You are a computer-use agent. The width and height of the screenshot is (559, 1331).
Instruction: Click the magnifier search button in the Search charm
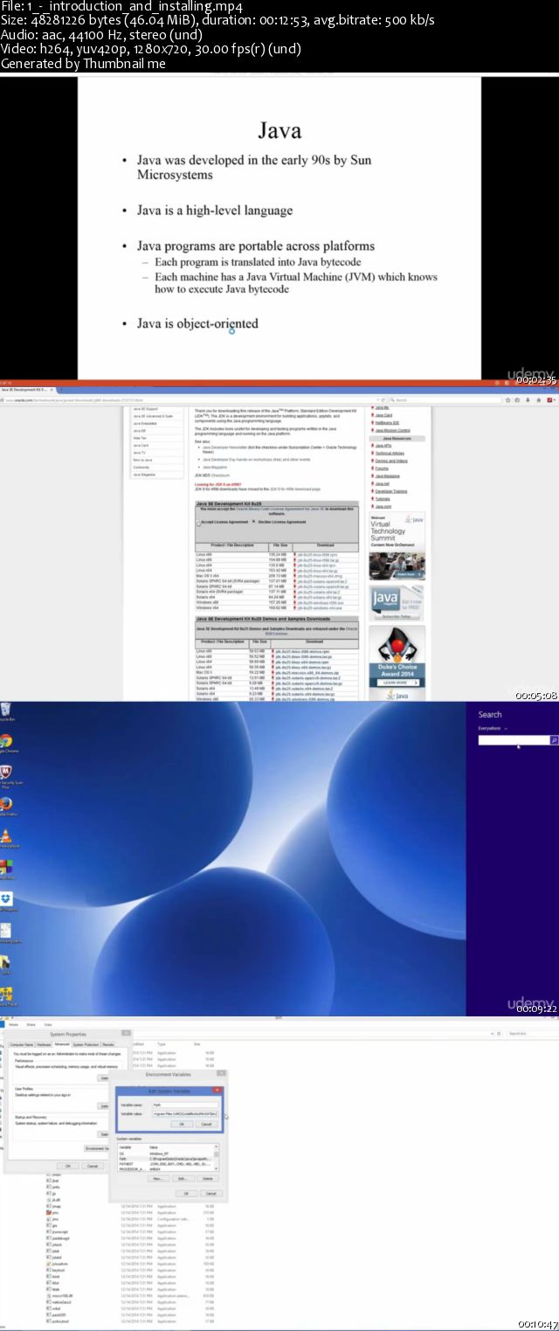pos(553,740)
